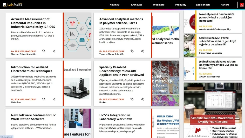Open the Novinky menu item
The height and width of the screenshot is (138, 245).
coord(114,5)
